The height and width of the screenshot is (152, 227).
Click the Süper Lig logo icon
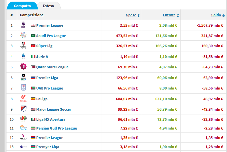[x=23, y=45]
